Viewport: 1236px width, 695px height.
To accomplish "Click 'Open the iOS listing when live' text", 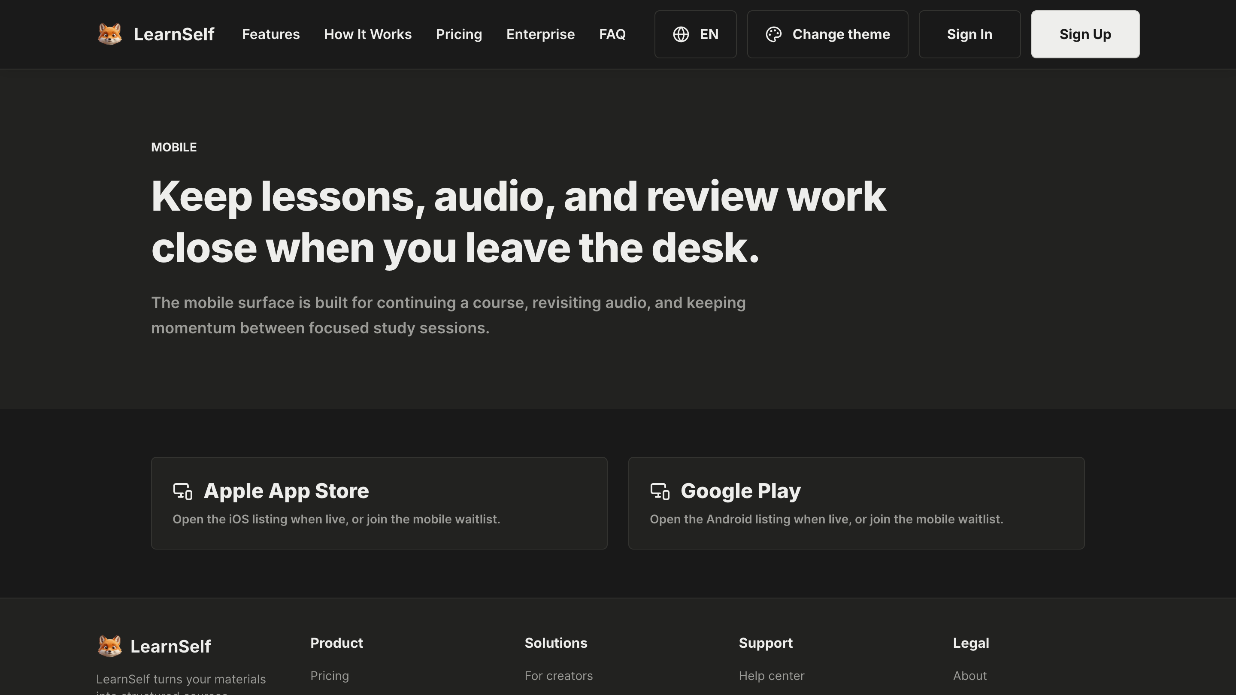I will click(x=336, y=519).
